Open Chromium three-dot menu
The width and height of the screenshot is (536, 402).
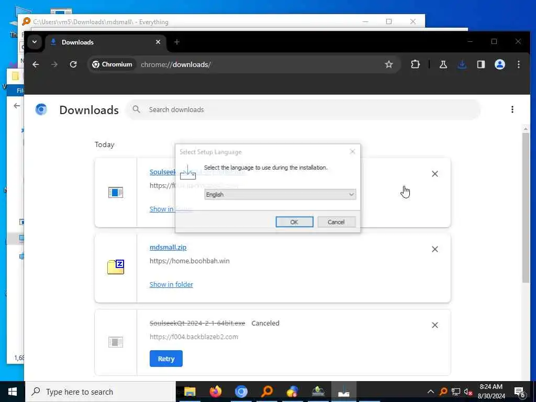pos(519,64)
